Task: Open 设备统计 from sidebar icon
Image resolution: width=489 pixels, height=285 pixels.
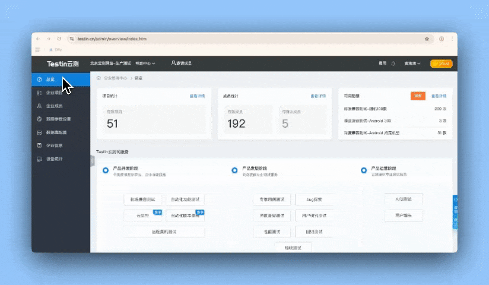Action: coord(39,159)
